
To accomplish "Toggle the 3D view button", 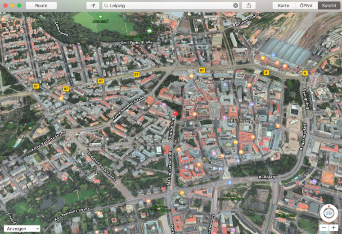I will click(x=328, y=213).
